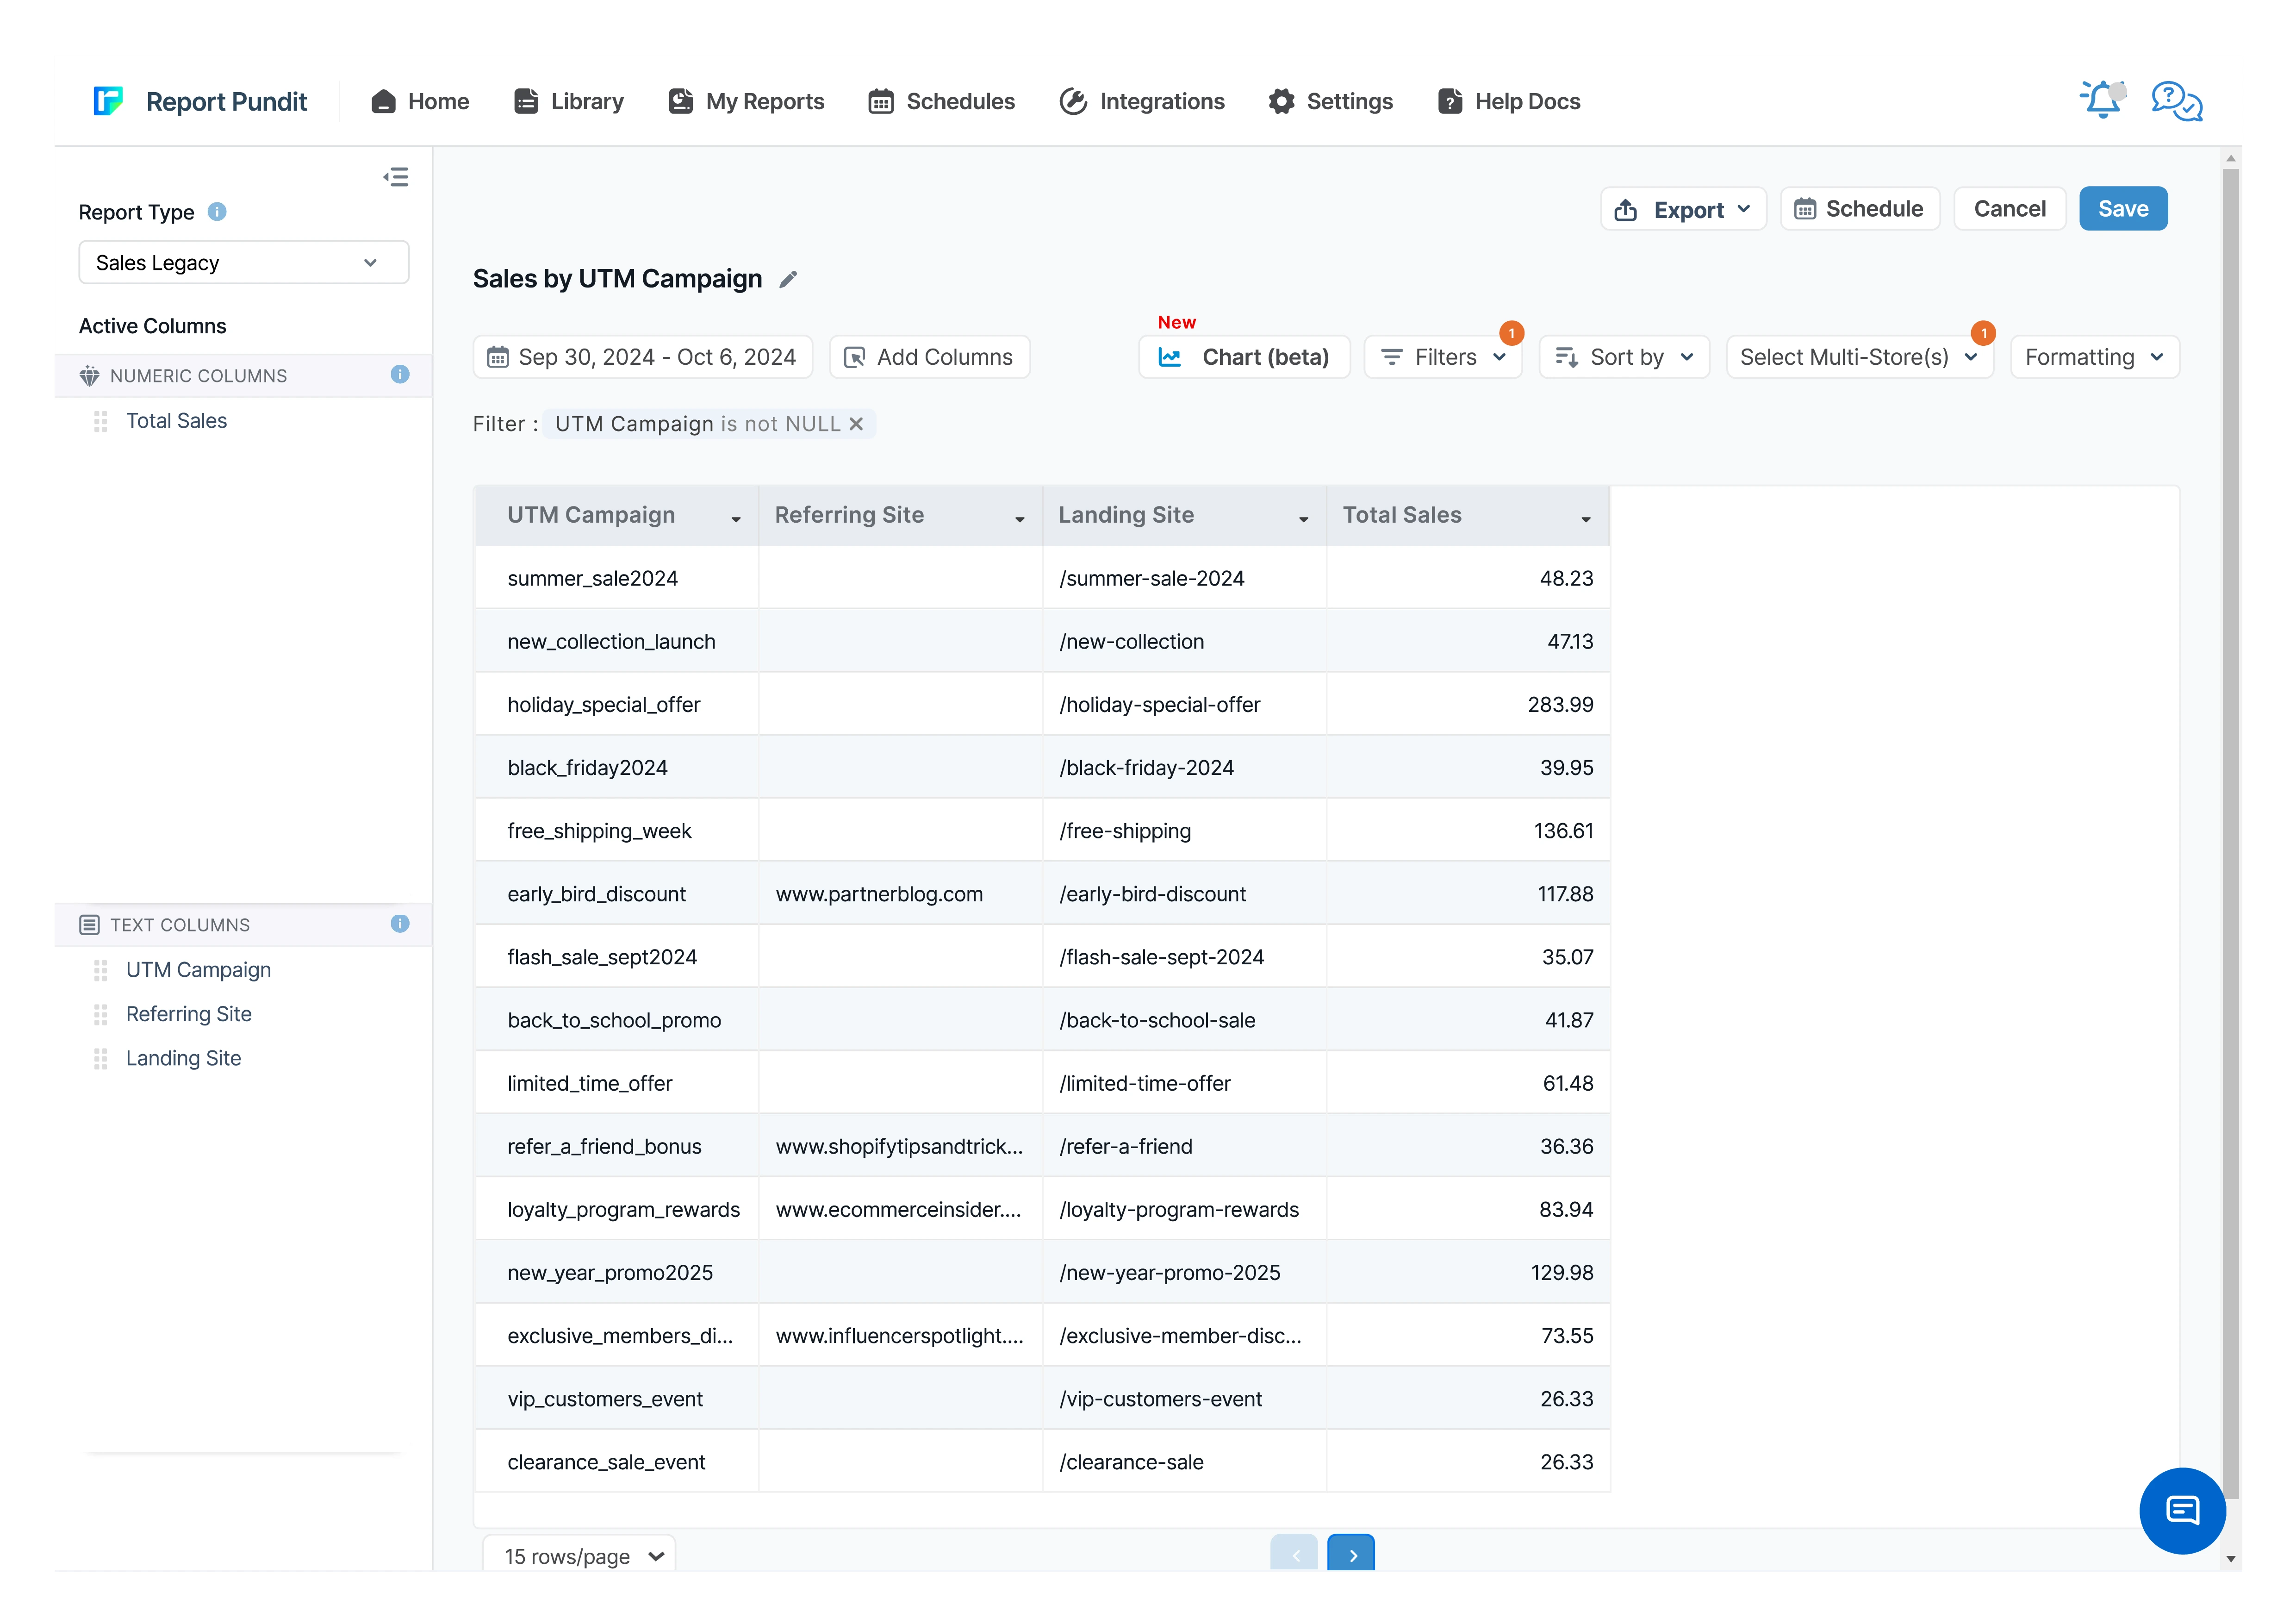Open the 15 rows/page selector
The height and width of the screenshot is (1624, 2296).
pos(580,1555)
